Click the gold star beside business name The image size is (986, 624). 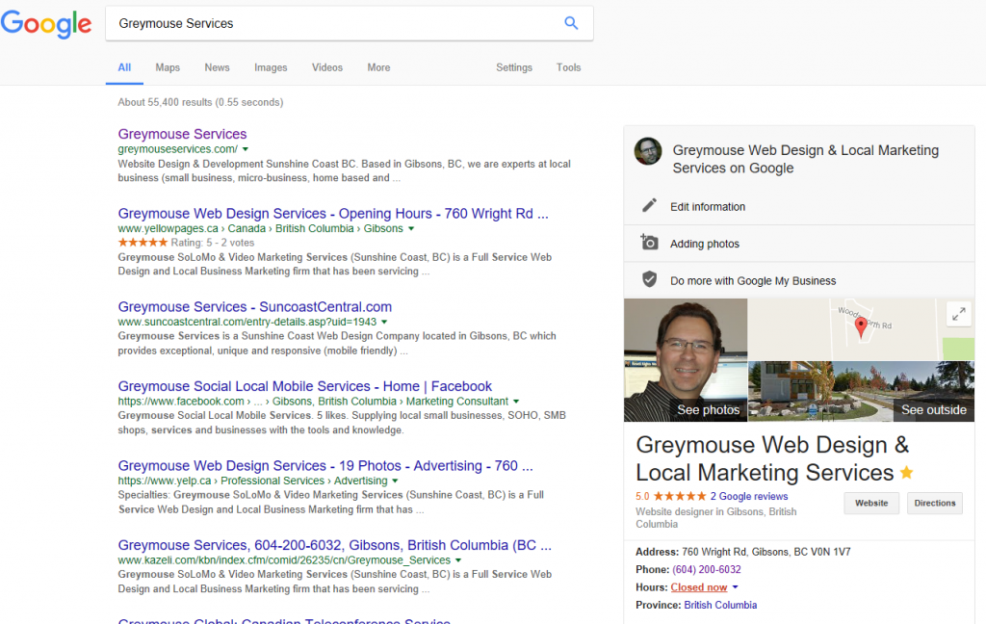(907, 473)
